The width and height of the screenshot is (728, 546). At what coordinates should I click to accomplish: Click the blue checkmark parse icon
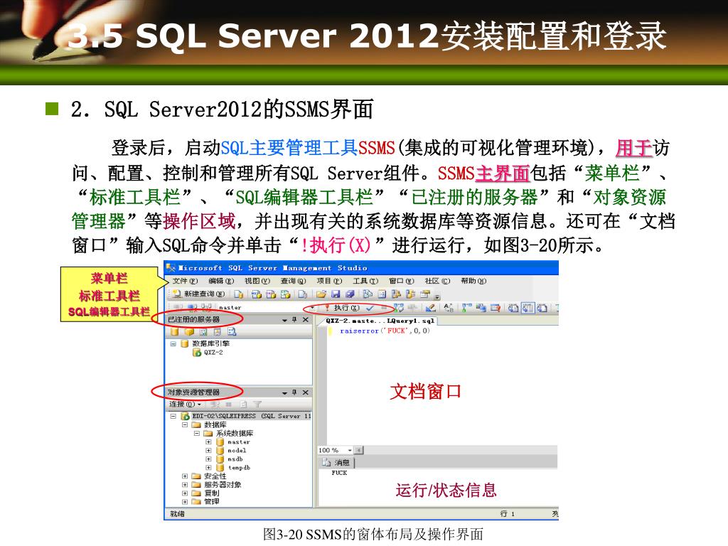[370, 307]
